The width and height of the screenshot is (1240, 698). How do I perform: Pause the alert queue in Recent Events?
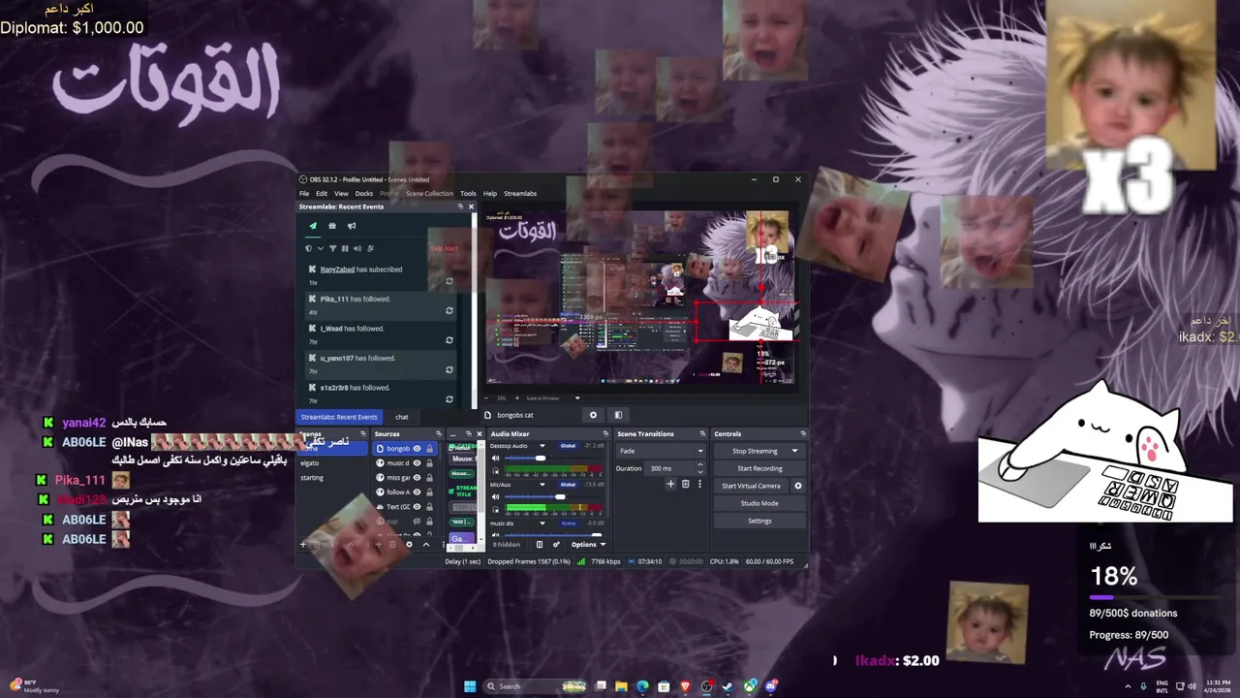(344, 248)
